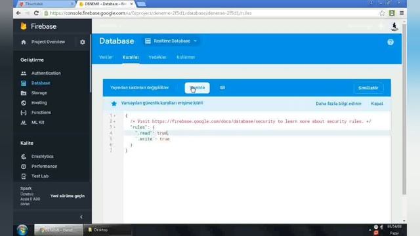Screen dimensions: 420x236
Task: Dismiss notice with Kapat
Action: (377, 104)
